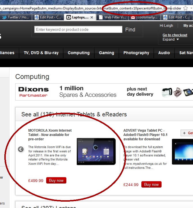
Task: Click the Computing page heading
Action: click(32, 77)
